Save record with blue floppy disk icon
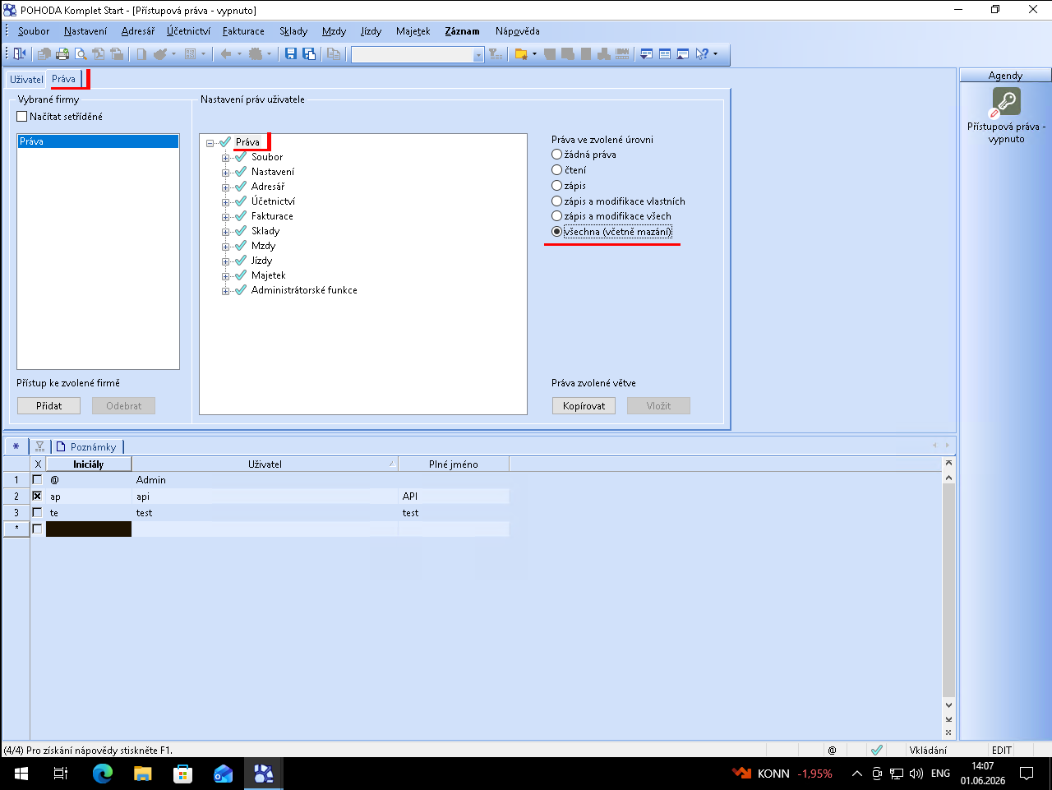 tap(291, 54)
